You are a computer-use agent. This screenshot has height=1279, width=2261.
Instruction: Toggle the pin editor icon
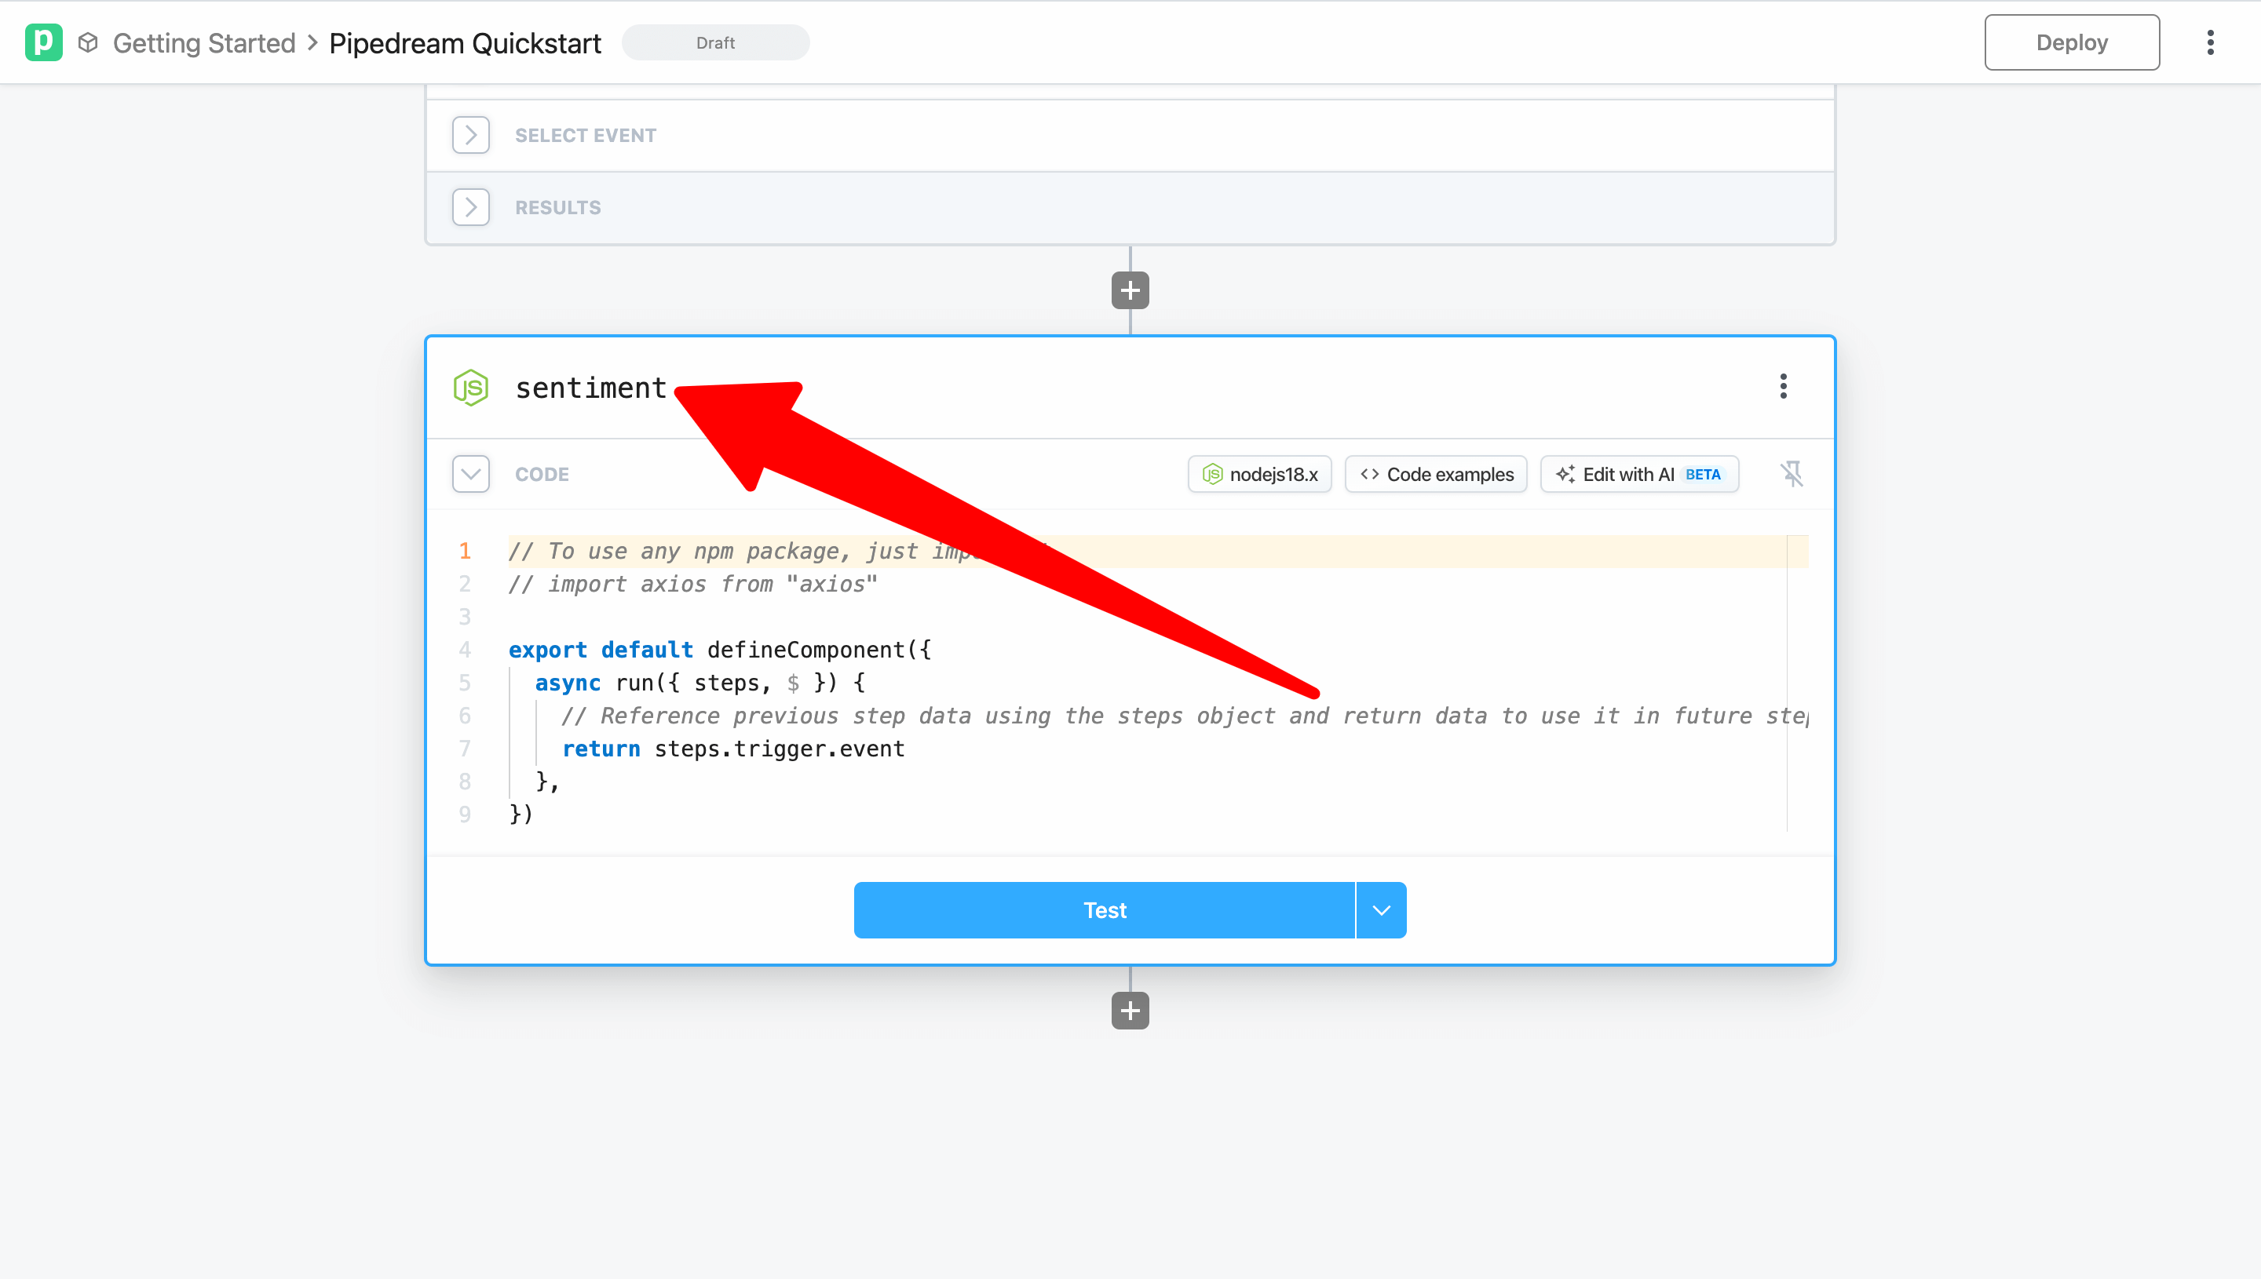[x=1792, y=473]
